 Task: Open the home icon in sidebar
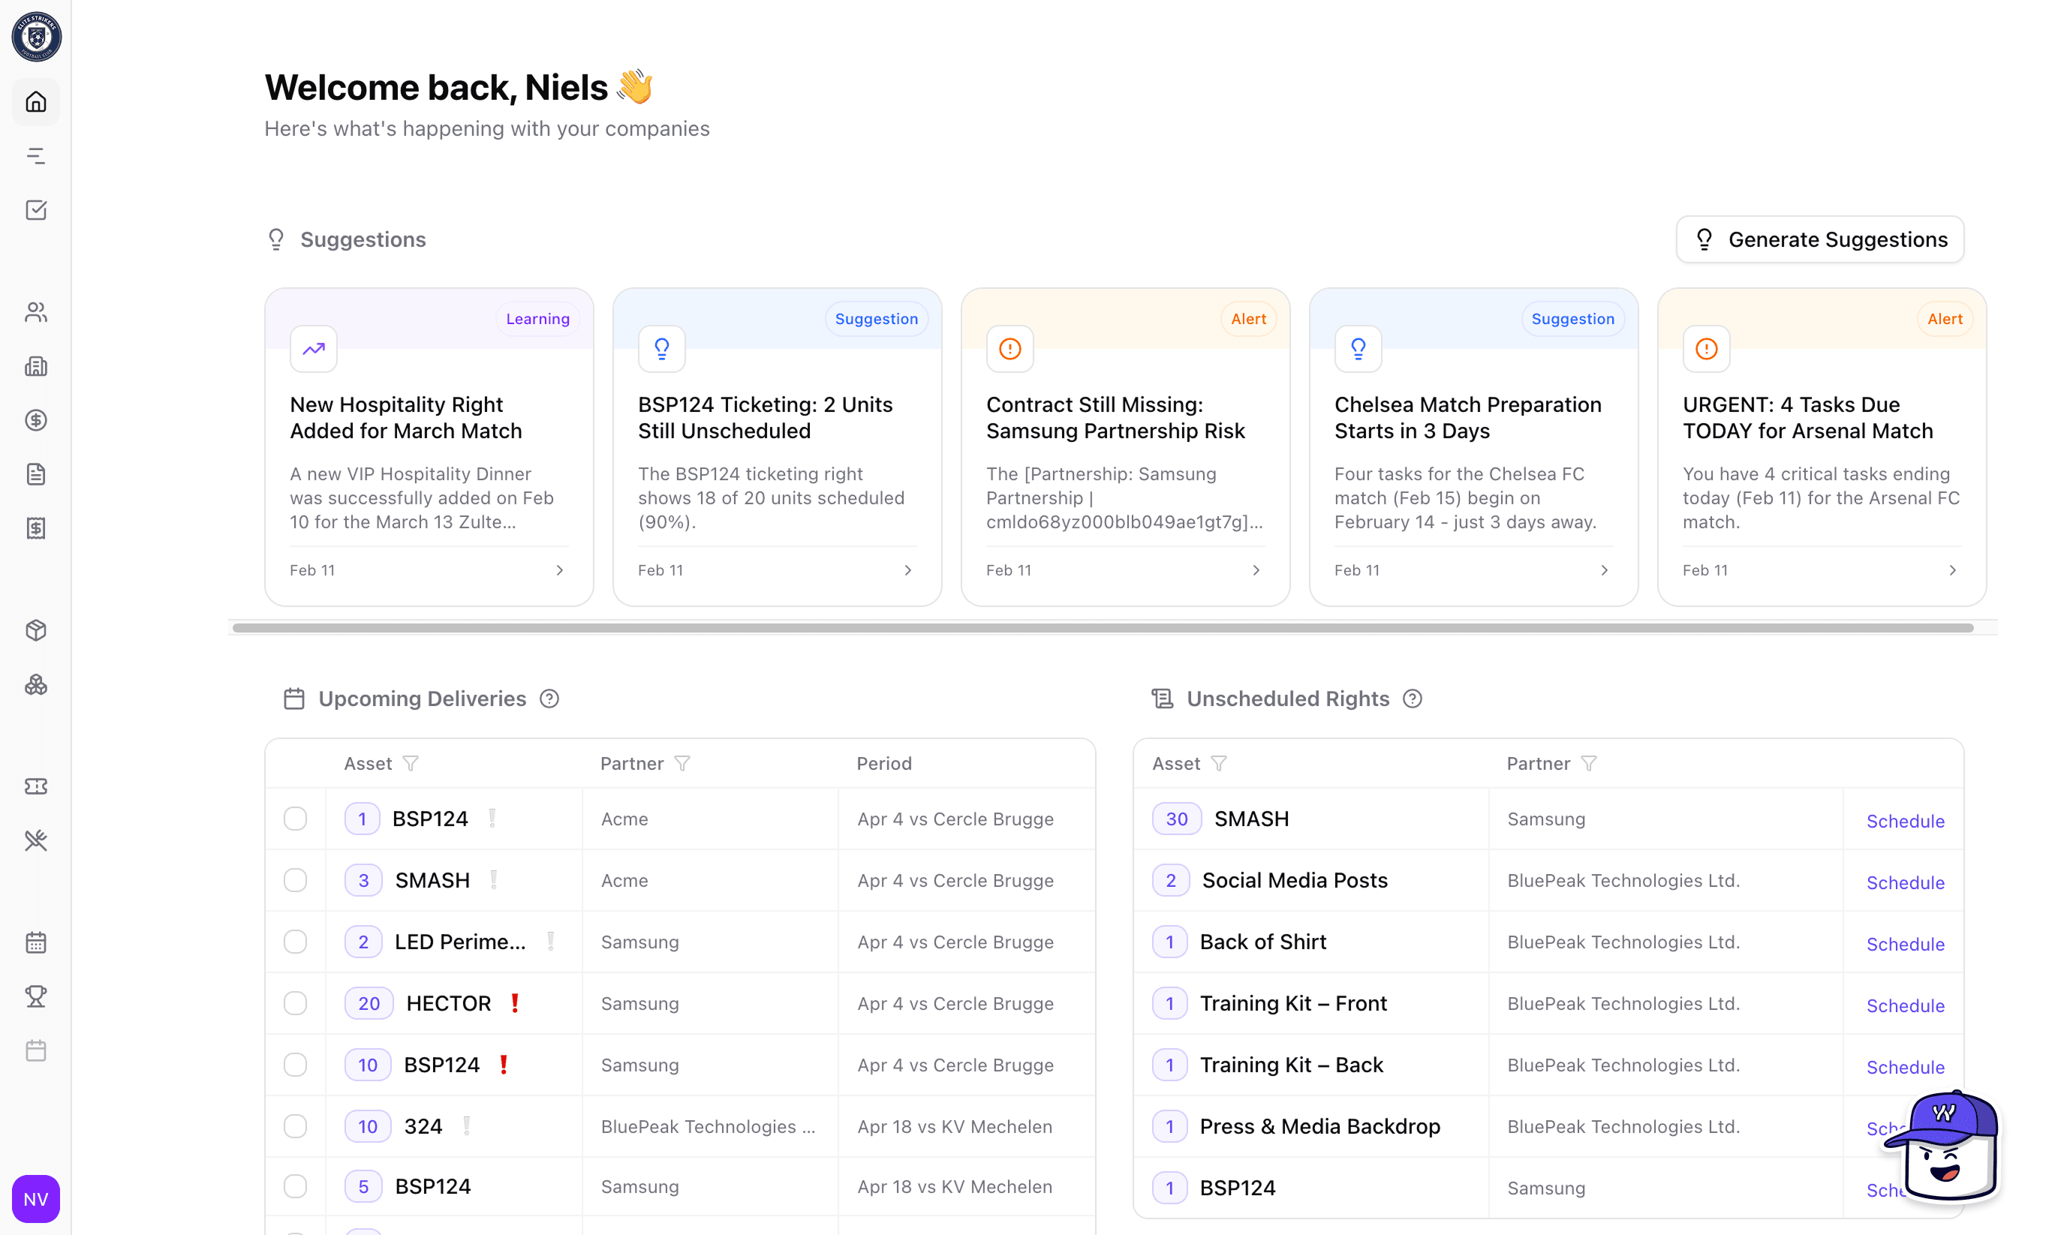click(x=36, y=101)
